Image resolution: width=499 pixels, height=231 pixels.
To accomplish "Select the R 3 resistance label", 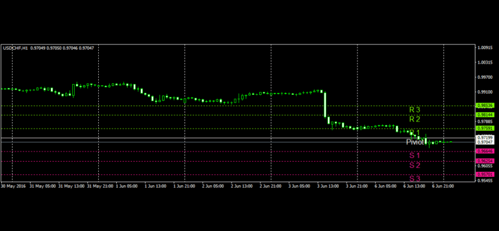I will (415, 110).
